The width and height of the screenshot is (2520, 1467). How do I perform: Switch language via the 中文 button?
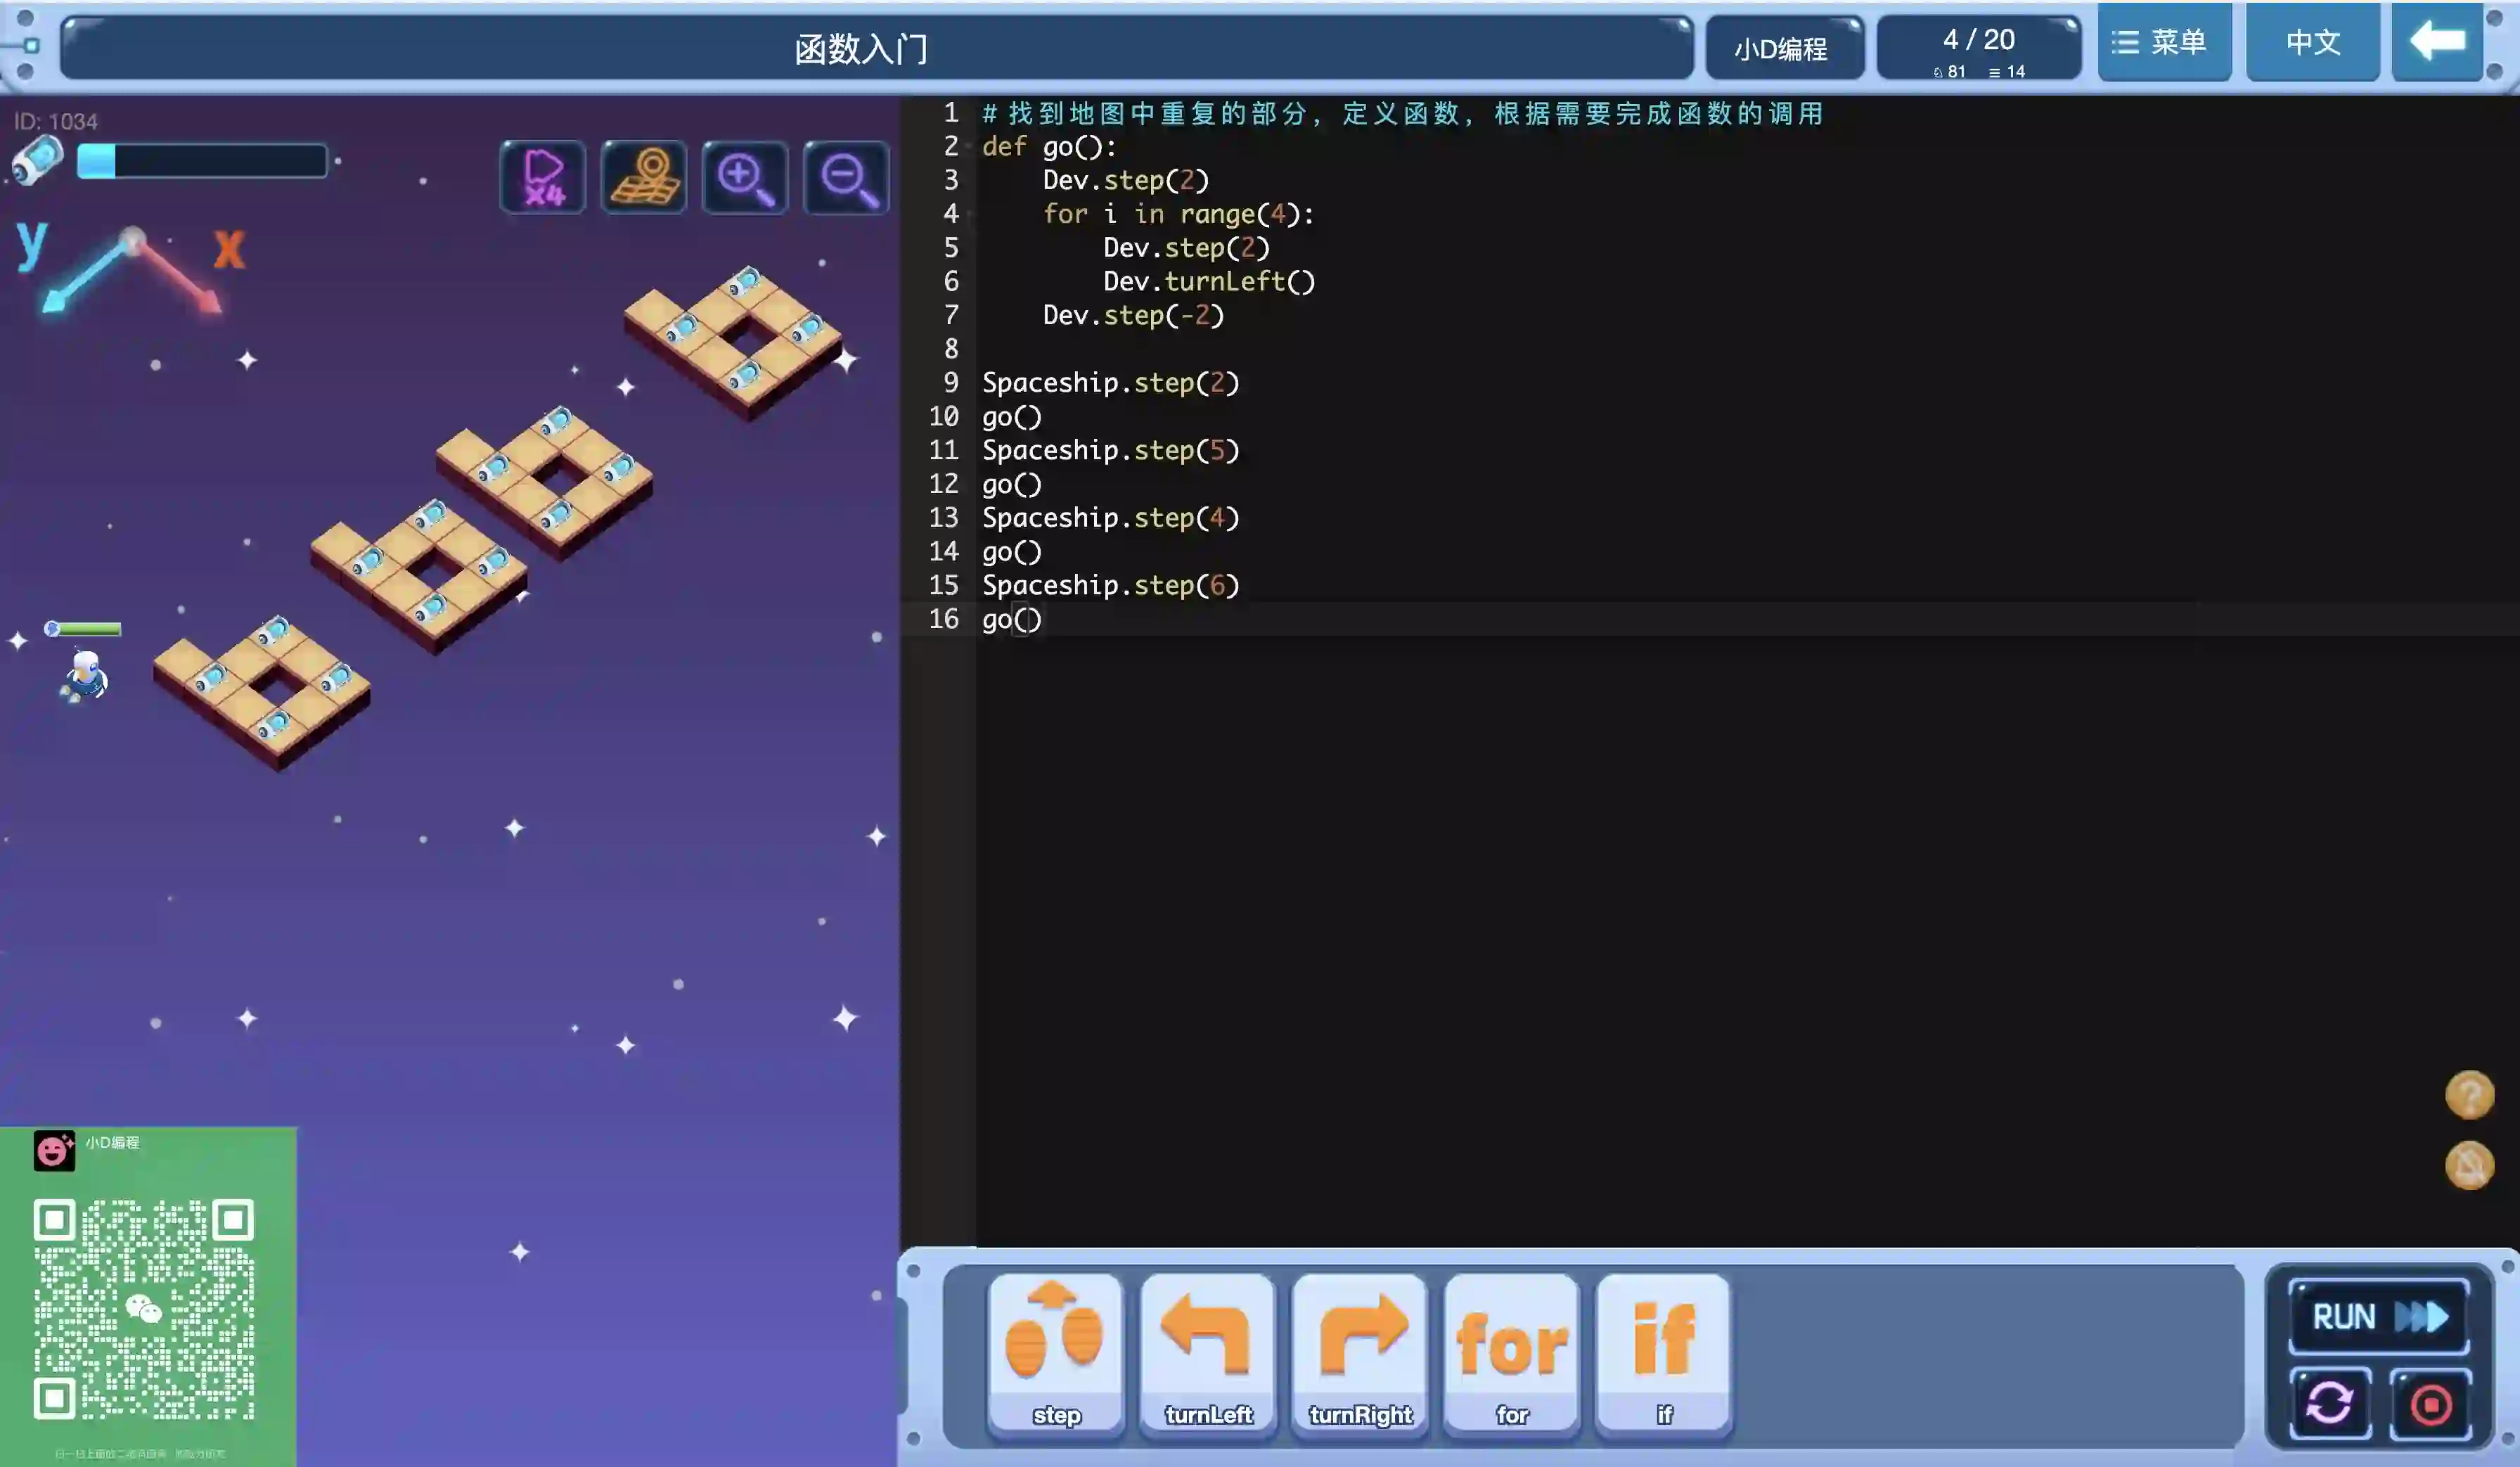click(x=2312, y=42)
